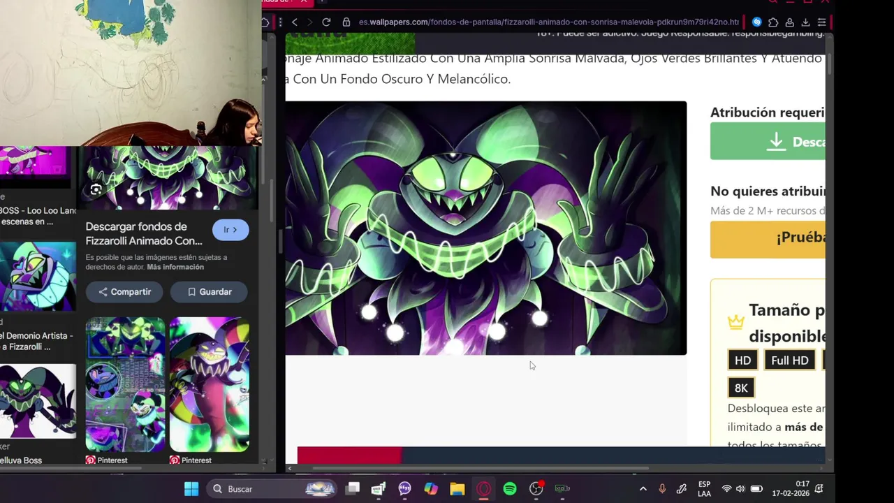This screenshot has width=894, height=503.
Task: Open the browser profile icon
Action: pyautogui.click(x=789, y=22)
